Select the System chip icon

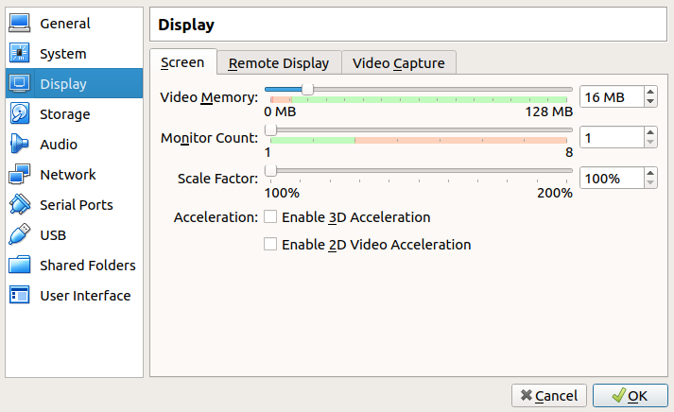pos(20,54)
